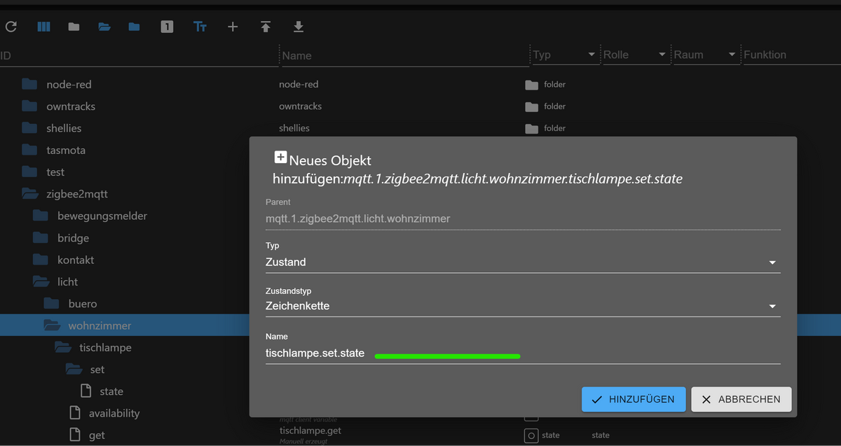This screenshot has width=841, height=446.
Task: Click the upload objects arrow icon
Action: click(266, 27)
